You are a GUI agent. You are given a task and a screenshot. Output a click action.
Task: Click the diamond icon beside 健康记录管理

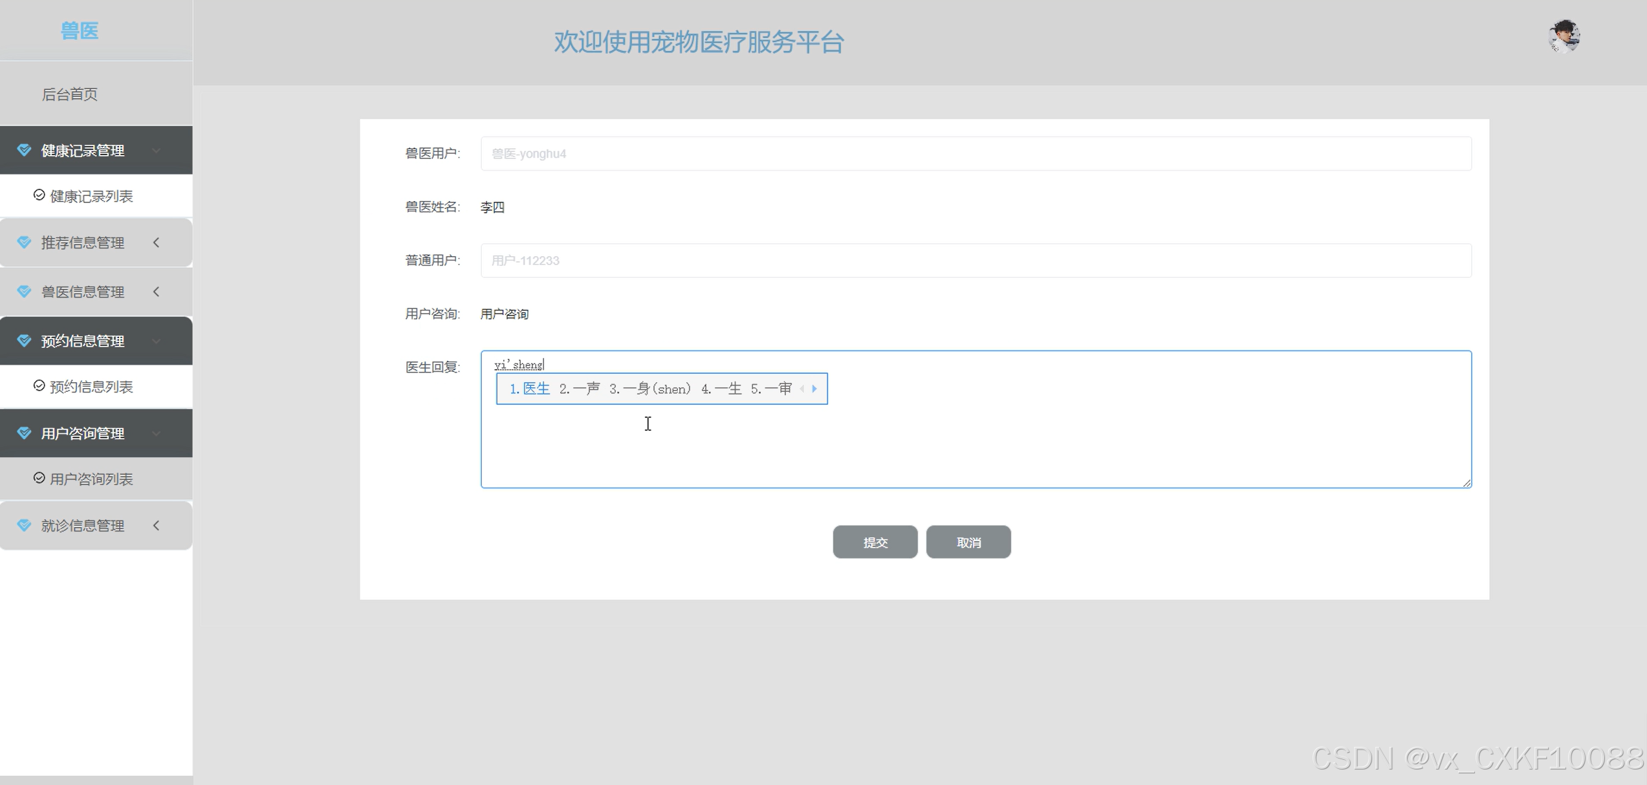[x=24, y=151]
